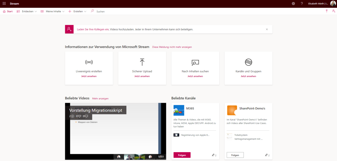Click the follower count icon on SharePoint-Demo's card
Viewport: 337px width, 161px height.
[x=266, y=155]
